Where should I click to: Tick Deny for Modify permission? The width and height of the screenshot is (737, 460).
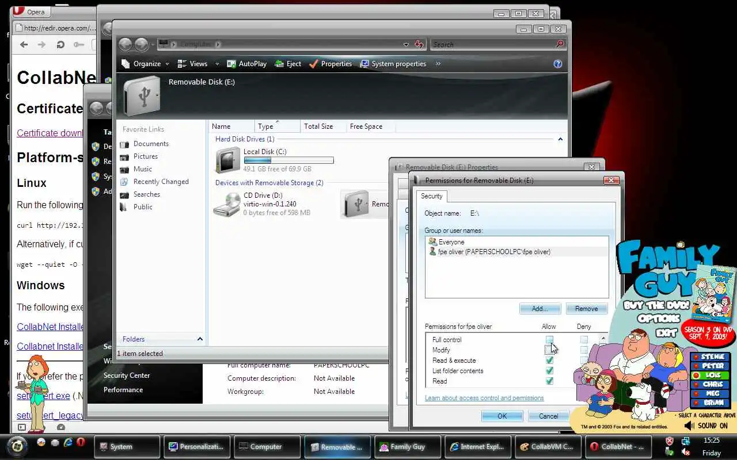point(584,350)
